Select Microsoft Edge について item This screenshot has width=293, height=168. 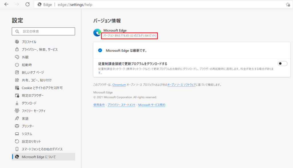click(x=43, y=157)
